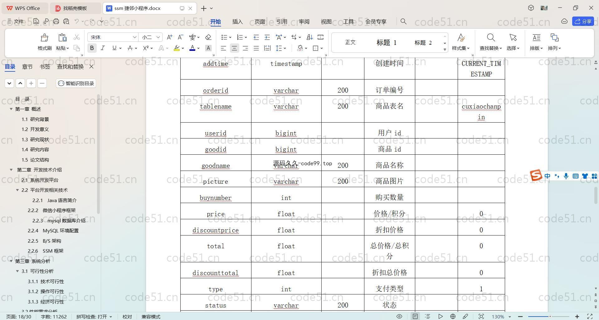Open the 页面 ribbon tab
This screenshot has width=599, height=320.
click(260, 22)
